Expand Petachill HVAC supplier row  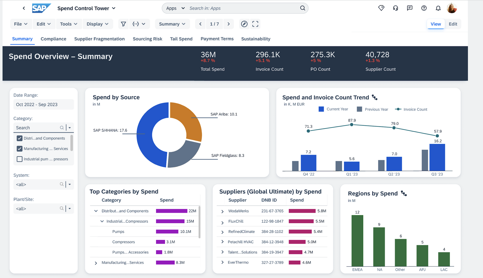[x=222, y=242]
